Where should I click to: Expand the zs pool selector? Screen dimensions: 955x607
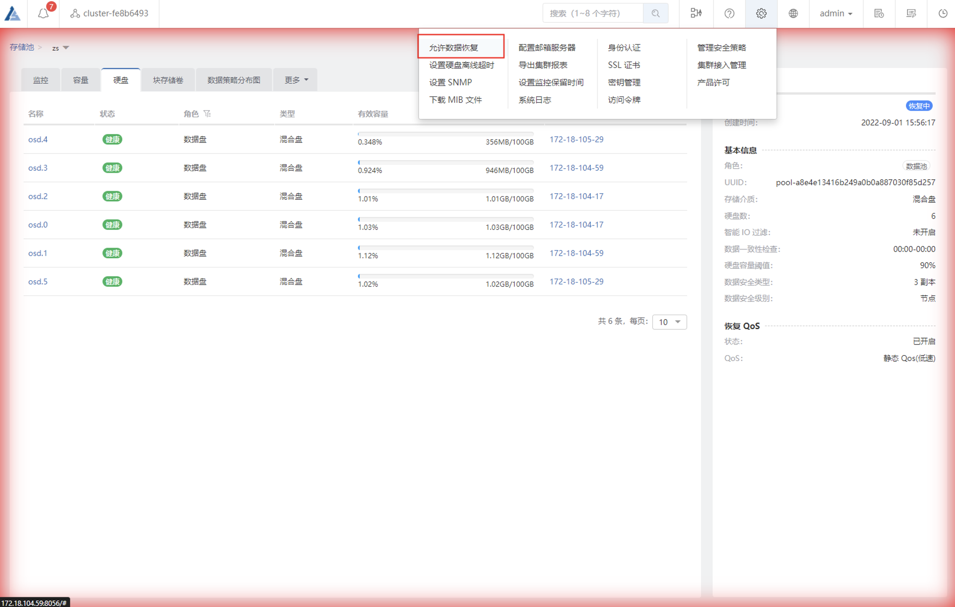[61, 48]
